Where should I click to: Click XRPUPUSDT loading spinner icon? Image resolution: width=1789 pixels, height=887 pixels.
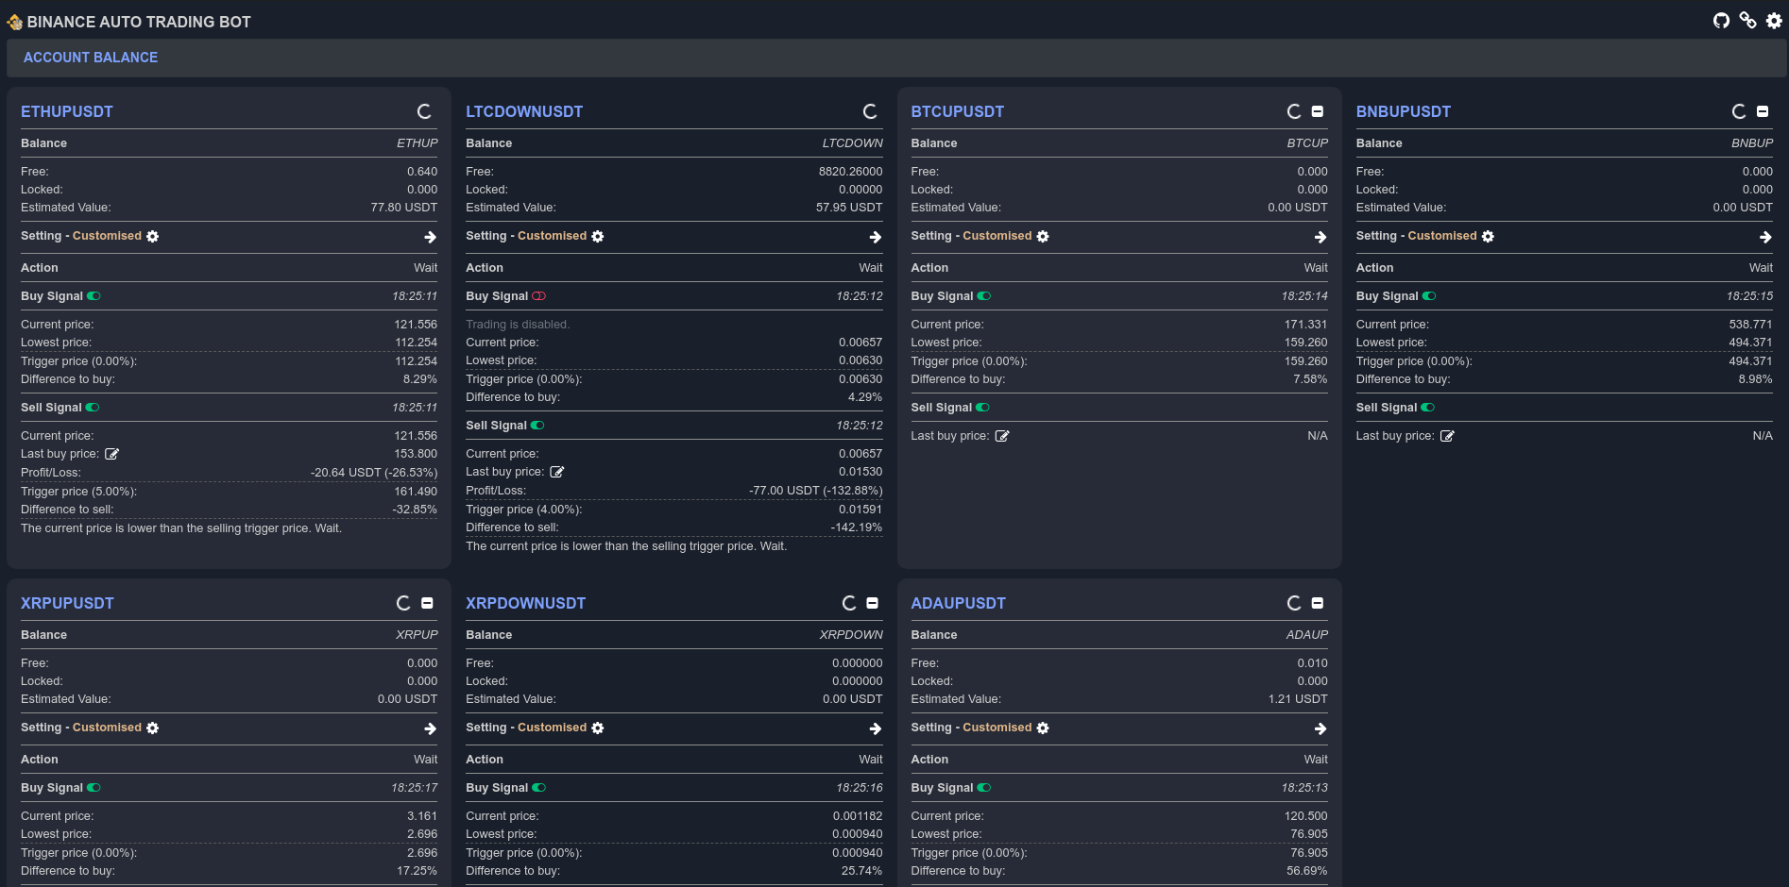pos(403,603)
